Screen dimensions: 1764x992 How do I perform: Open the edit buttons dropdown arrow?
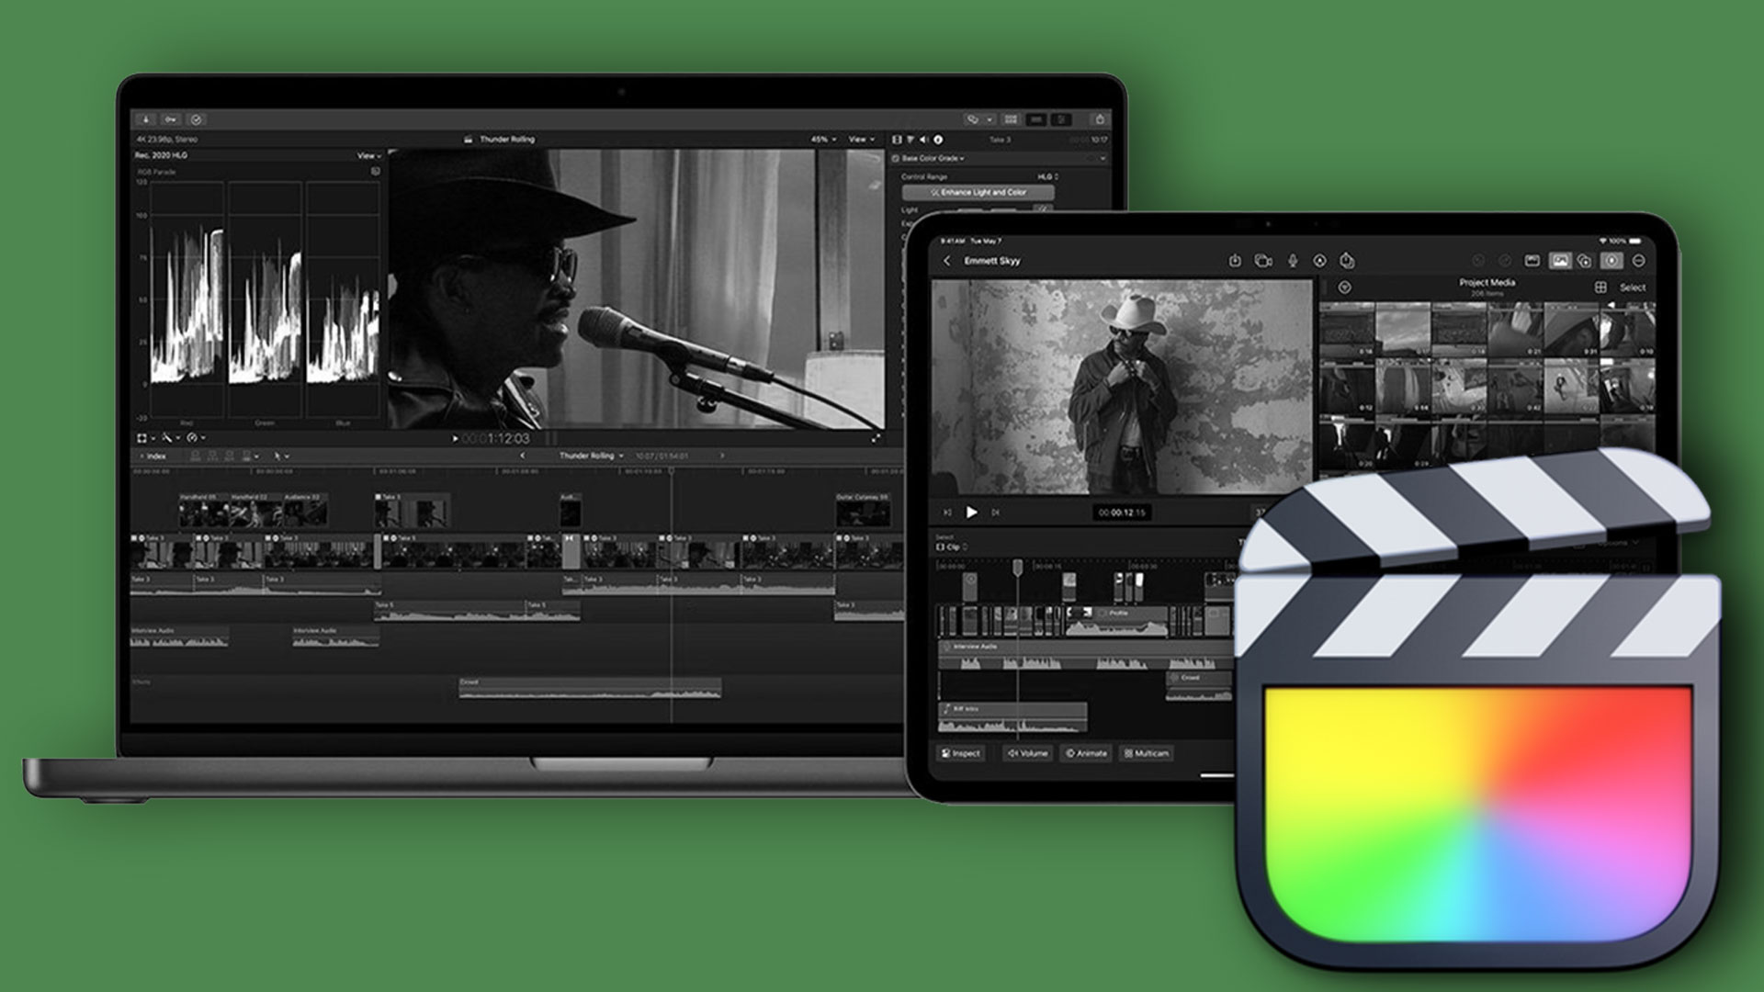256,456
